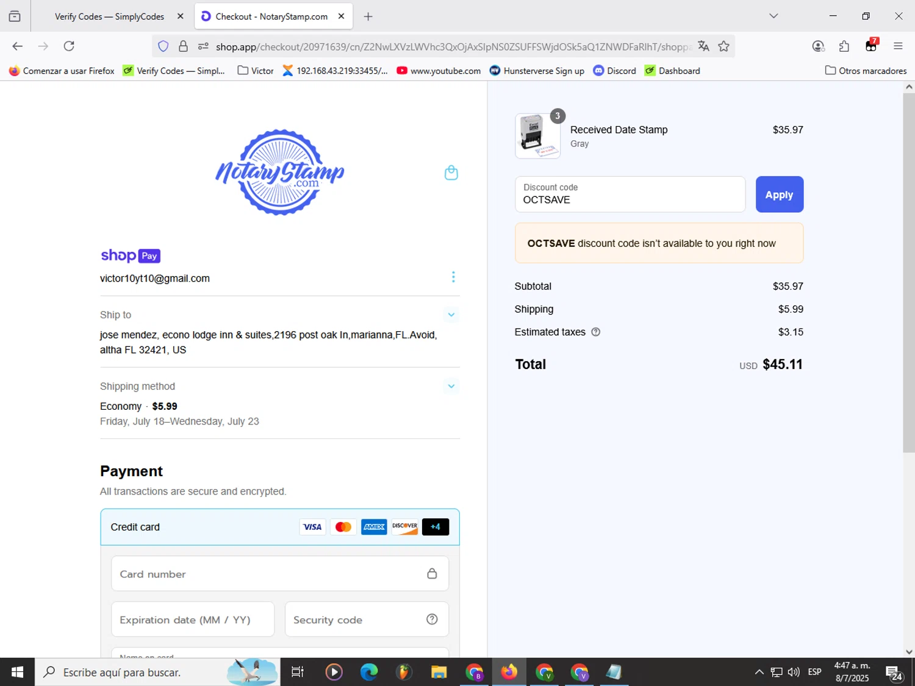Switch to Verify Codes — SimplyCodes tab
The width and height of the screenshot is (915, 686).
tap(109, 16)
